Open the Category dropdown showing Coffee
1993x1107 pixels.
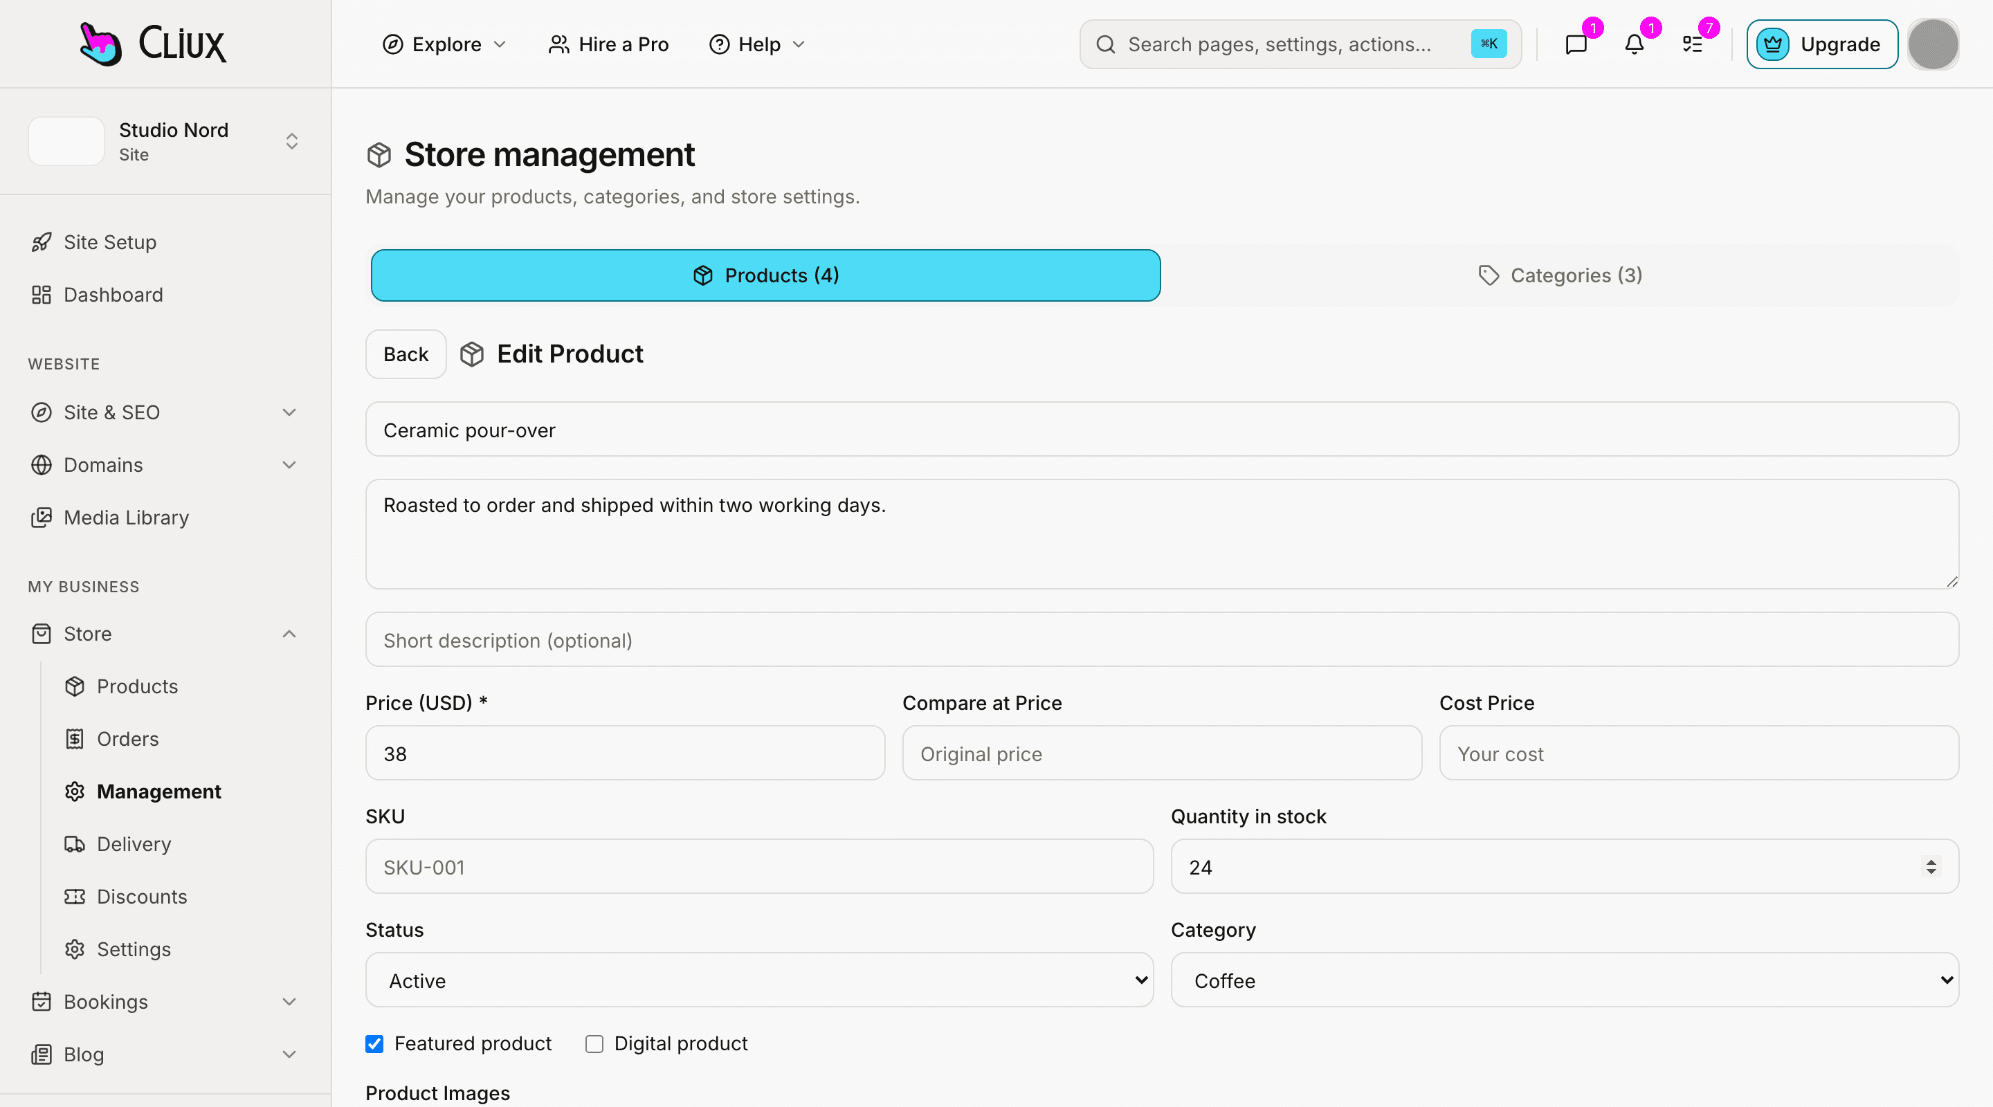pyautogui.click(x=1565, y=980)
